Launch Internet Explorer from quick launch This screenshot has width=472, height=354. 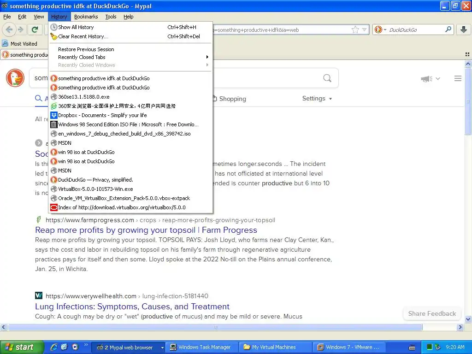click(54, 347)
